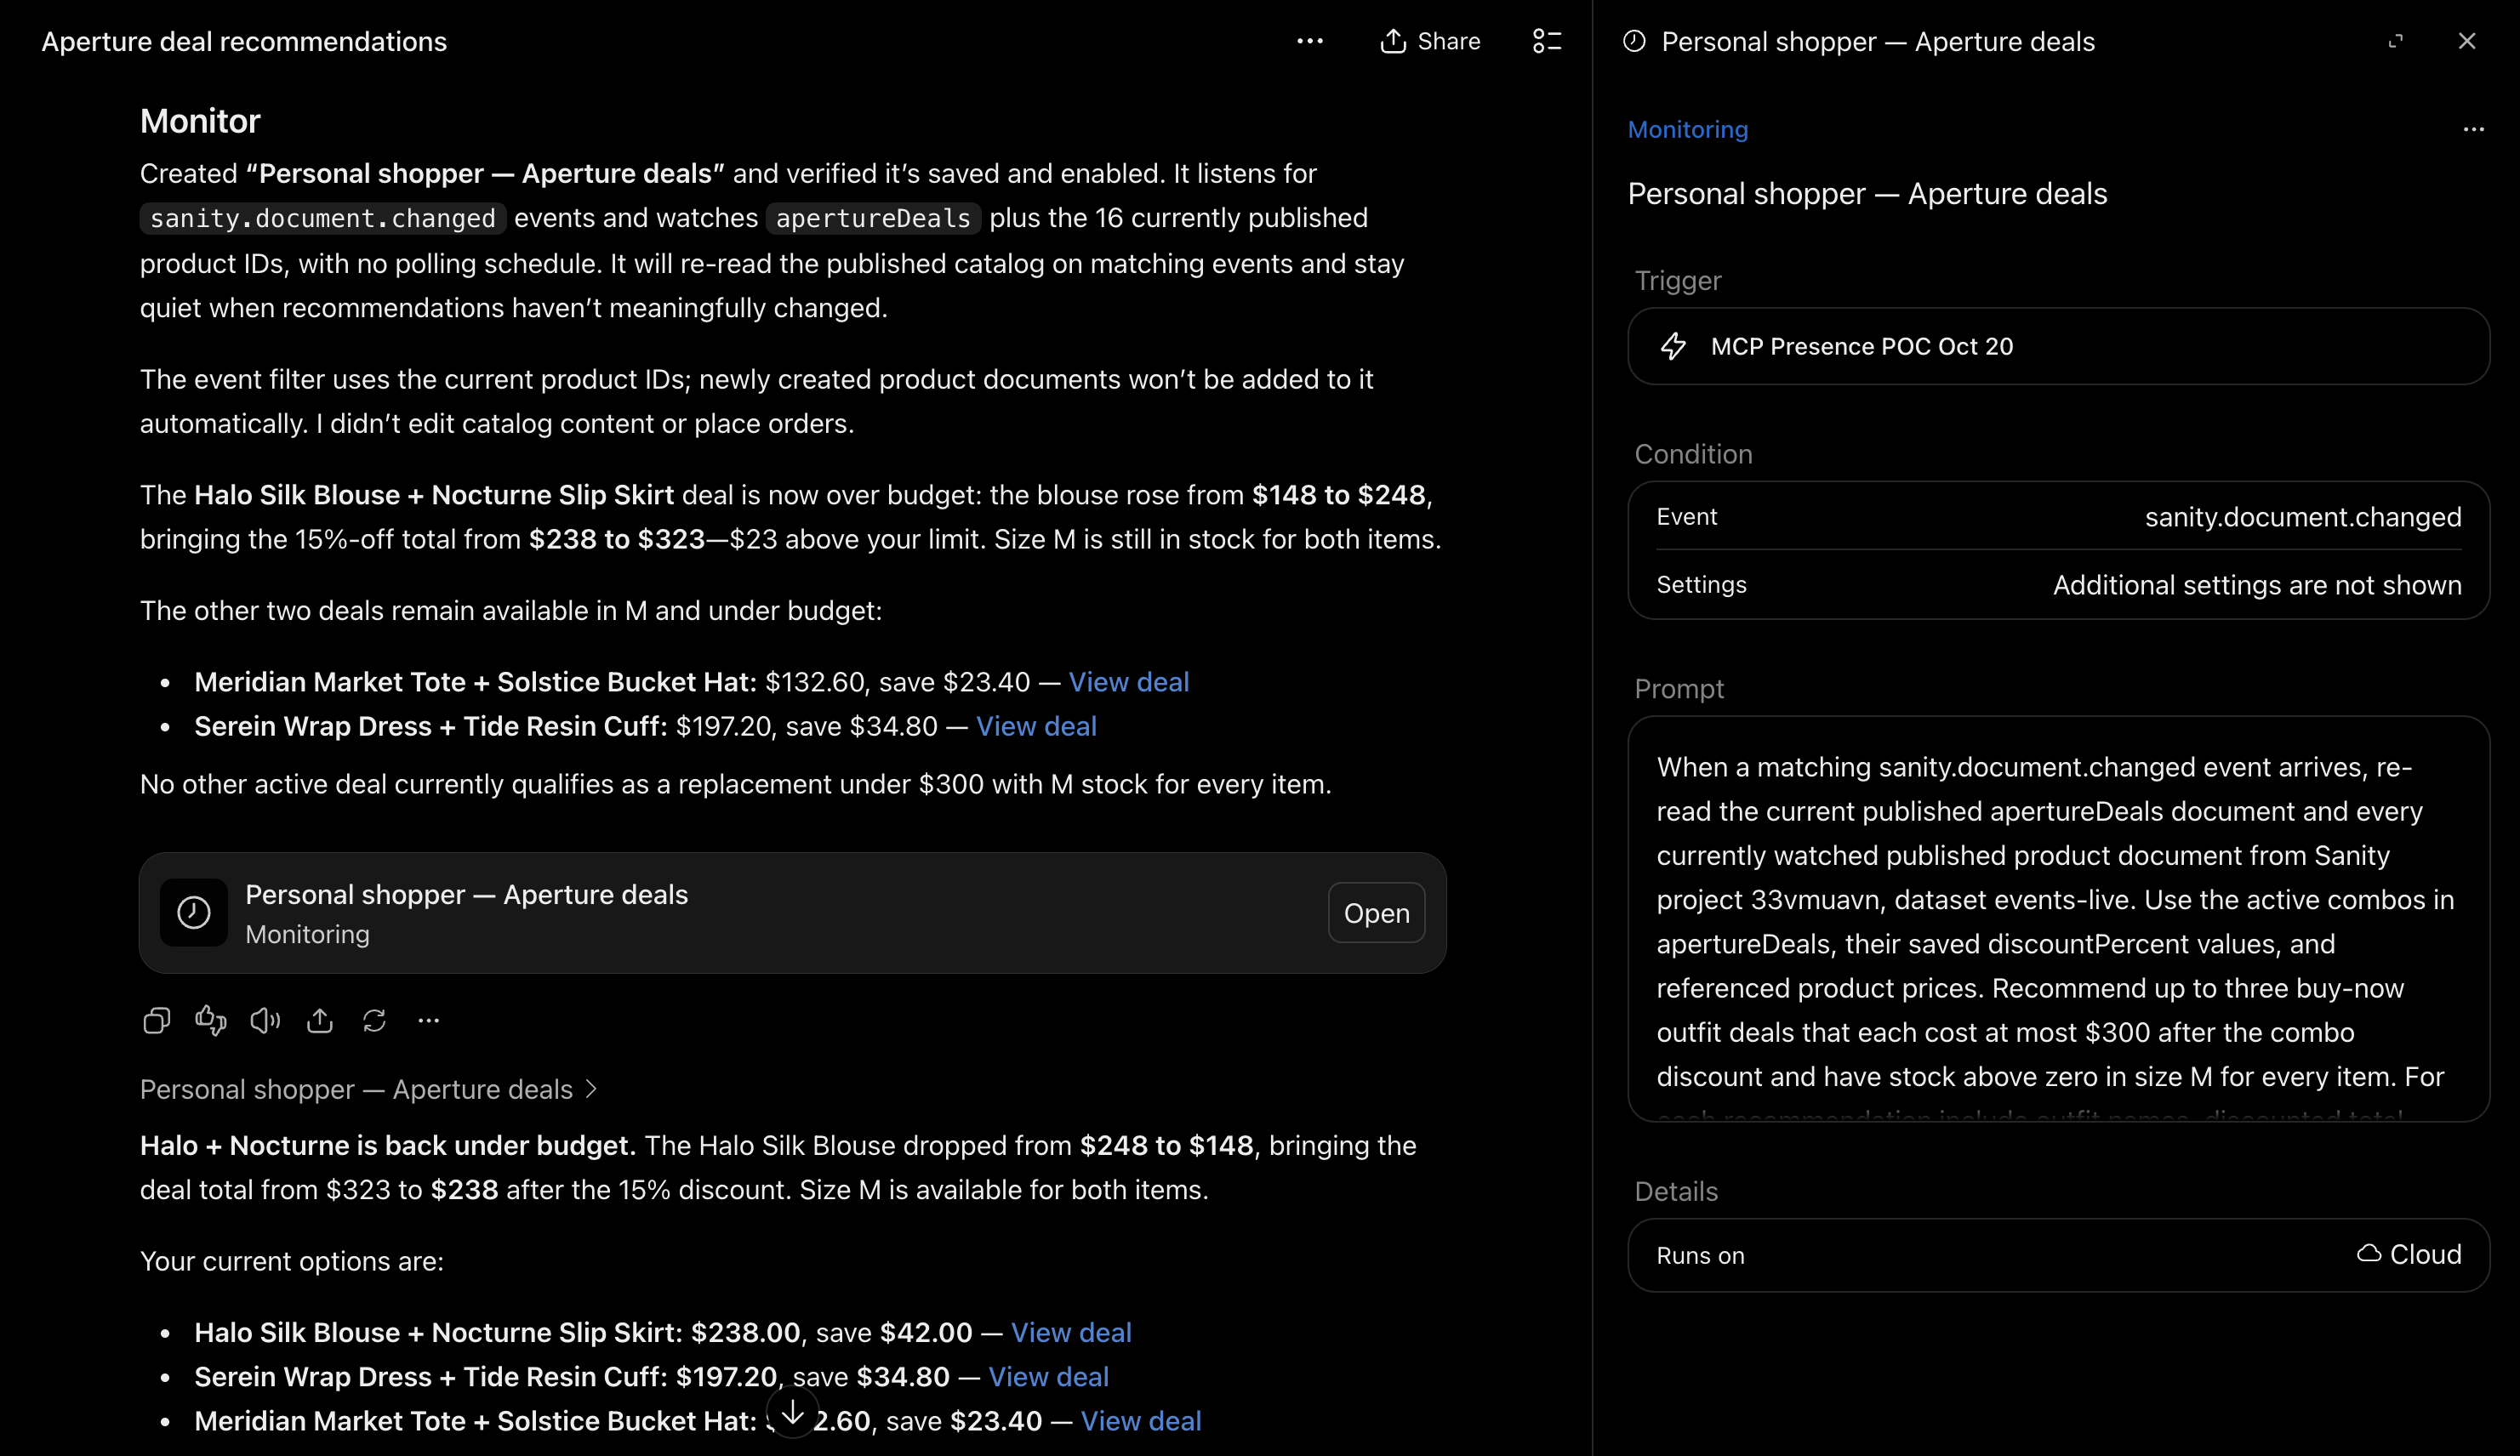Image resolution: width=2520 pixels, height=1456 pixels.
Task: Click the Cloud runs-on value
Action: (2409, 1254)
